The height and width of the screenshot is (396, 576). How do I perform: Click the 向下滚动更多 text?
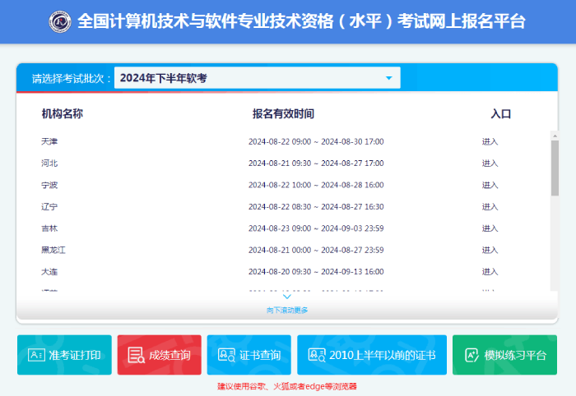(287, 311)
